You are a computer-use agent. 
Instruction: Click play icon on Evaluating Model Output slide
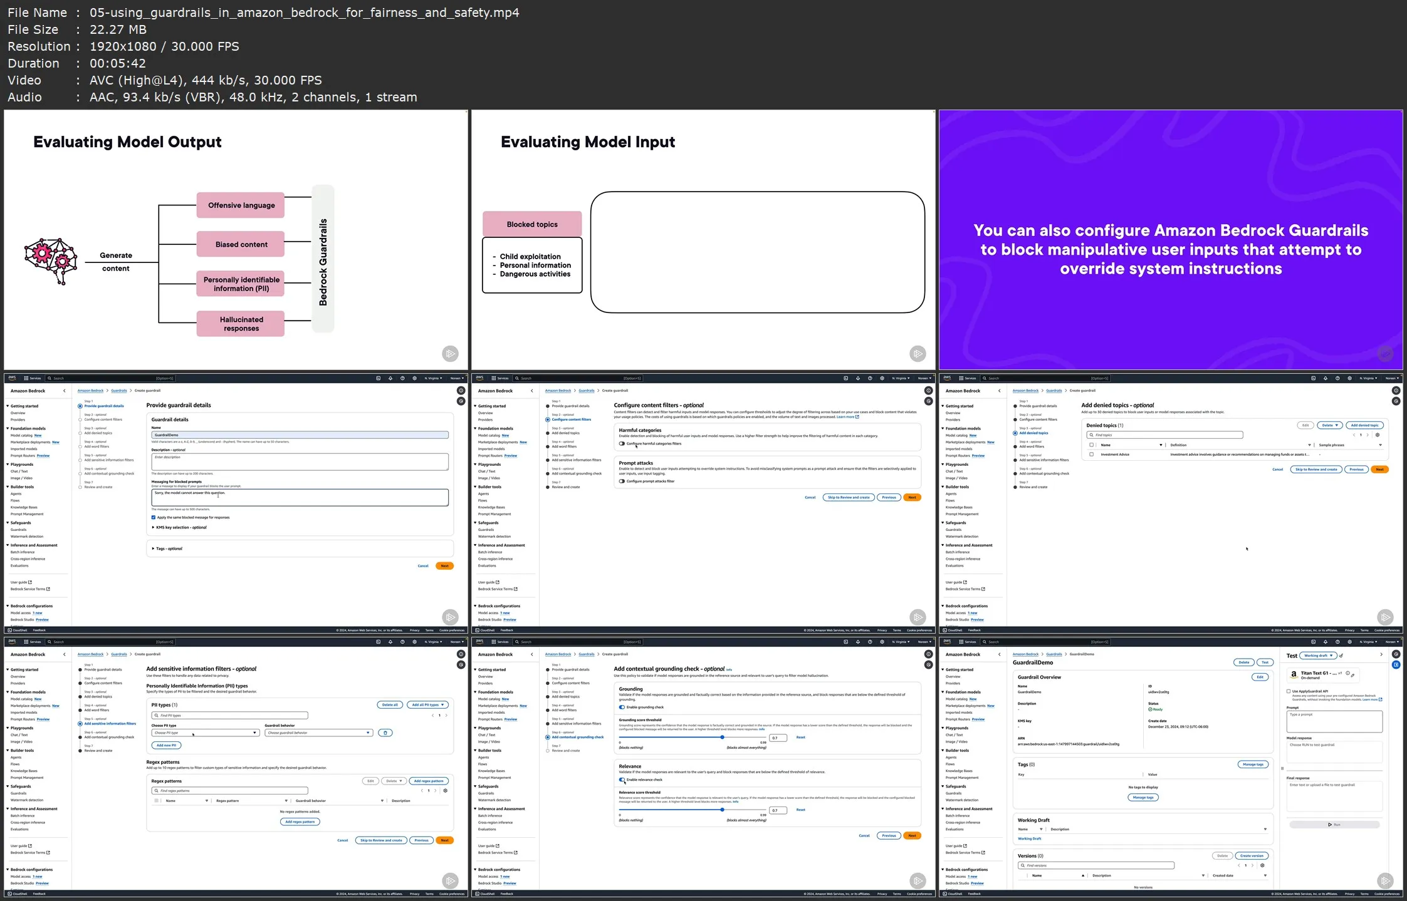(x=450, y=354)
